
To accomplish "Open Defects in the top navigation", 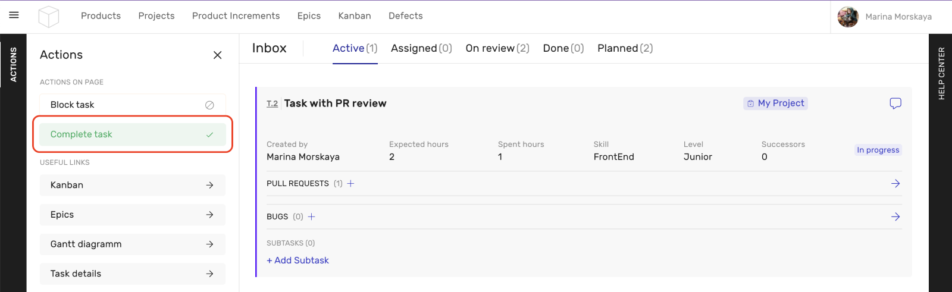I will [405, 16].
